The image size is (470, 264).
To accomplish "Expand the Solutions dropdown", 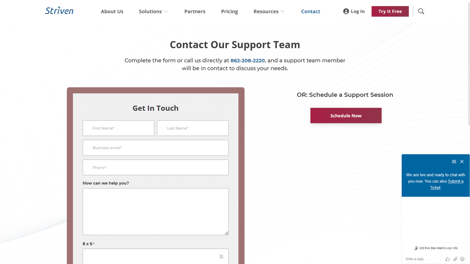I will [153, 11].
